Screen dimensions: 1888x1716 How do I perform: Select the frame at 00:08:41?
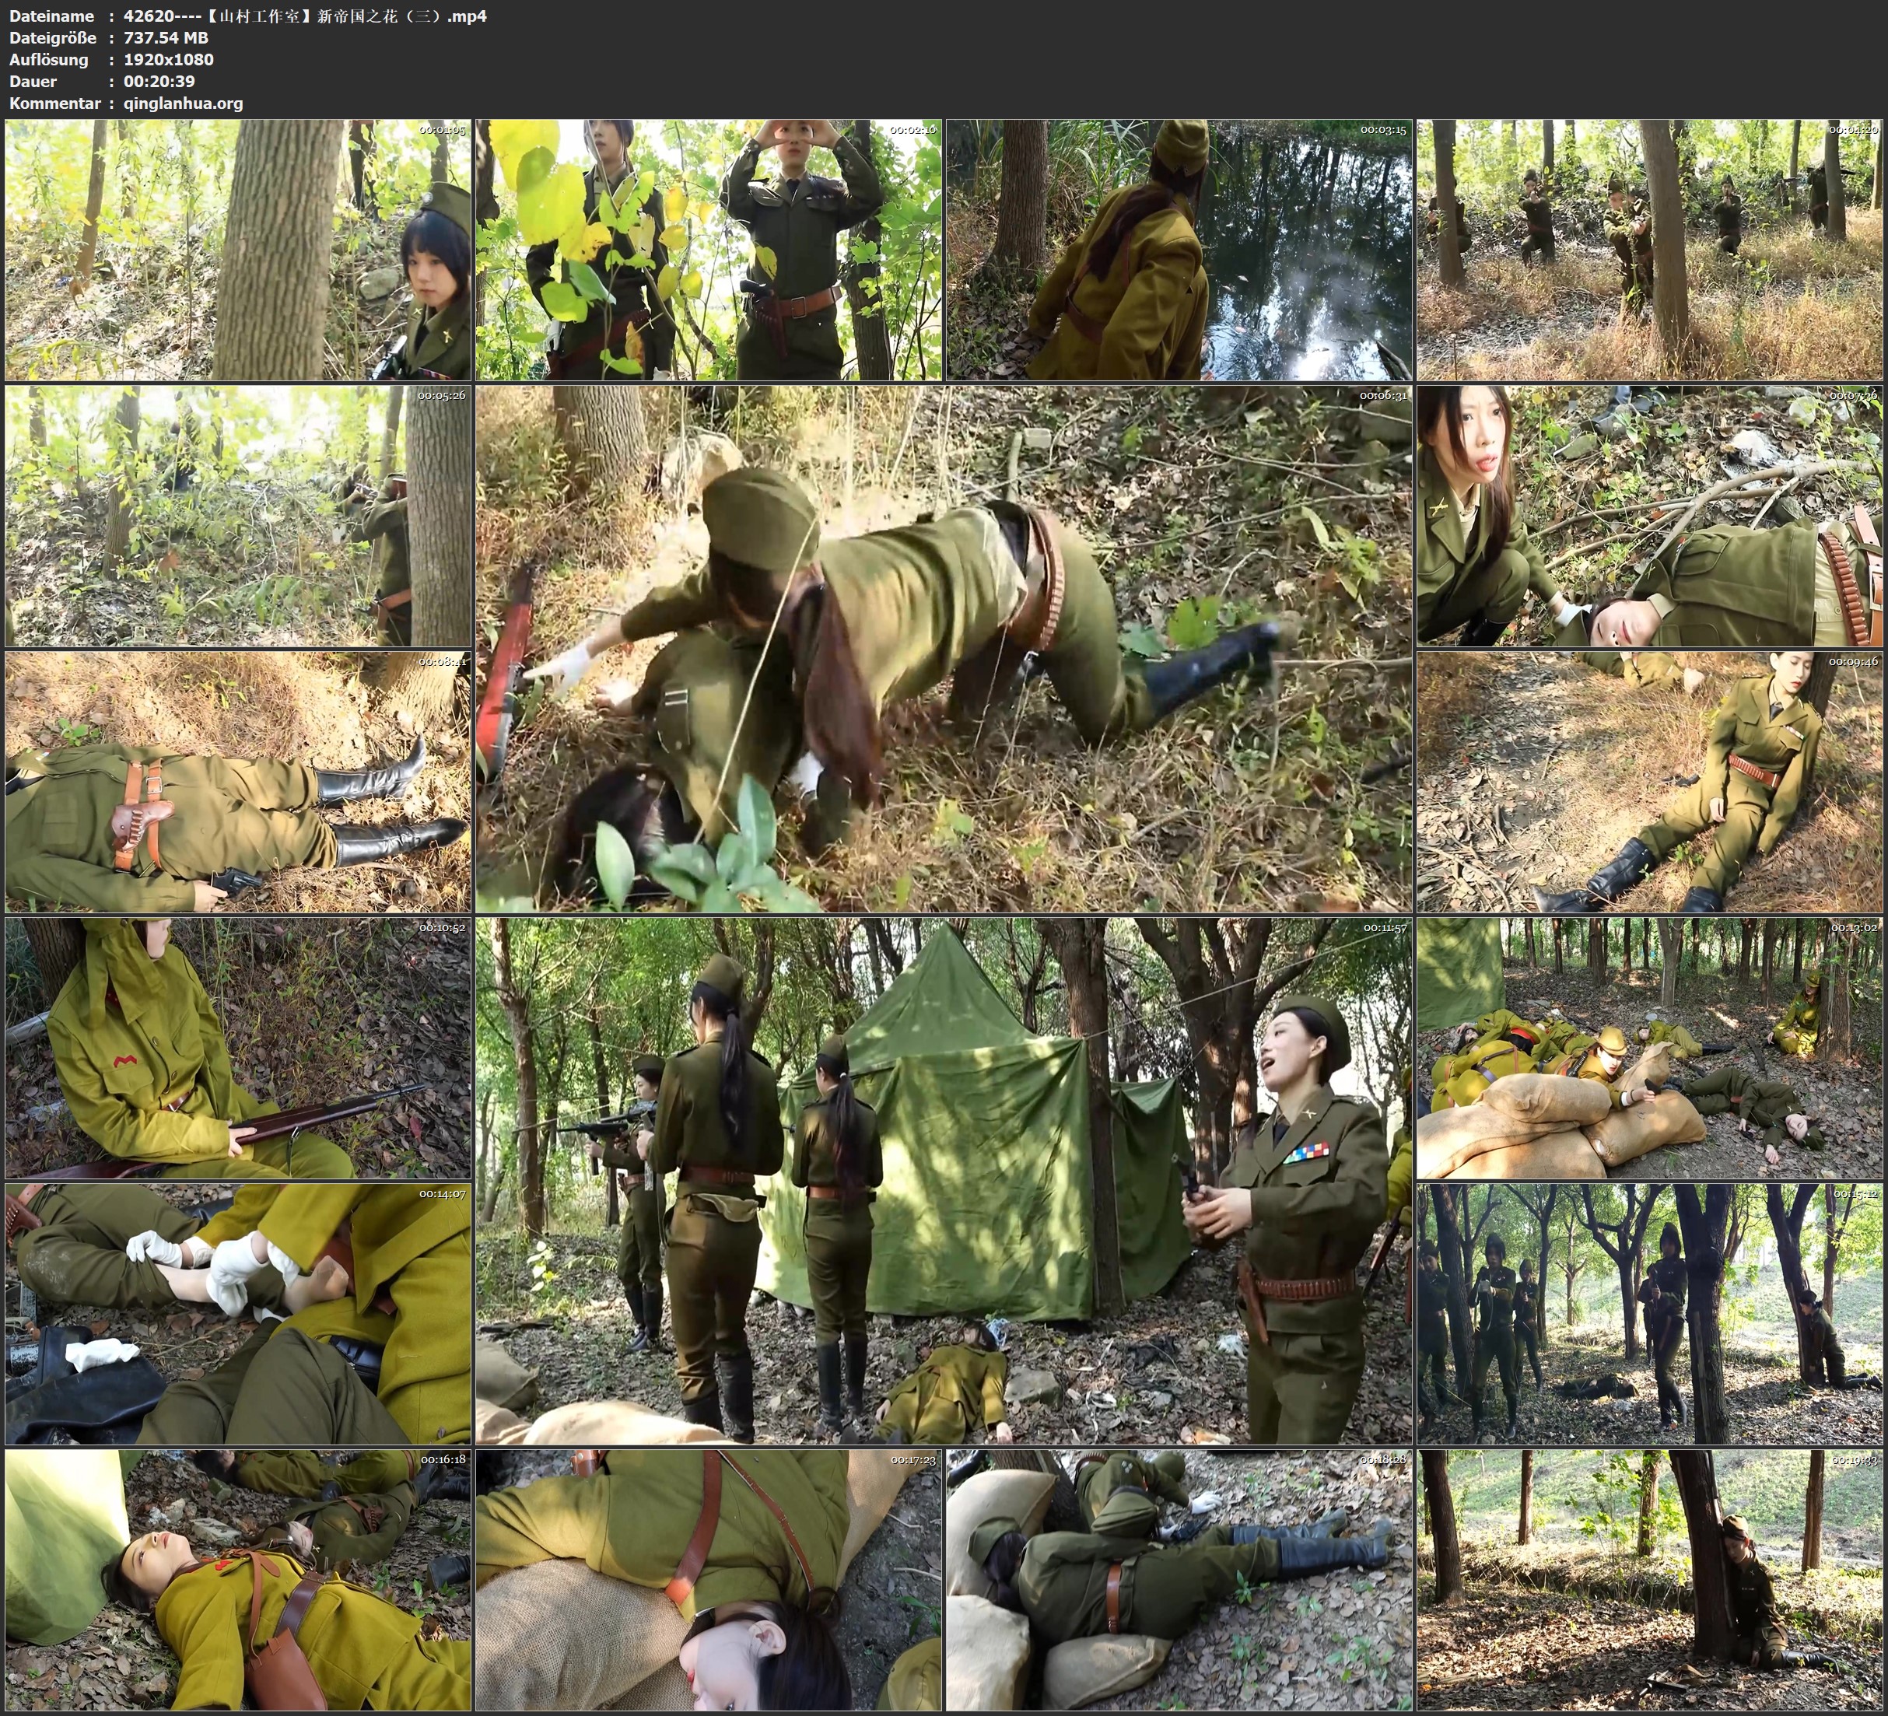[238, 782]
